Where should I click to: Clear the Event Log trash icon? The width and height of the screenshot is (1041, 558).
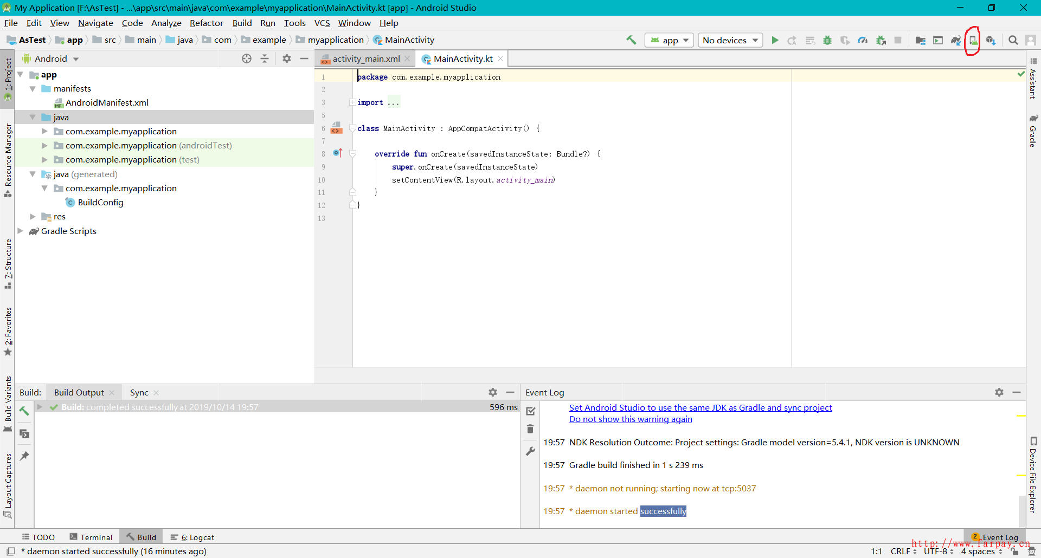point(530,429)
